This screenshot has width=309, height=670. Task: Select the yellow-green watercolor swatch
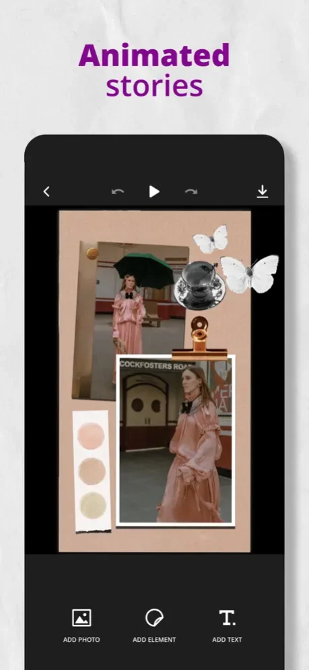pos(93,506)
